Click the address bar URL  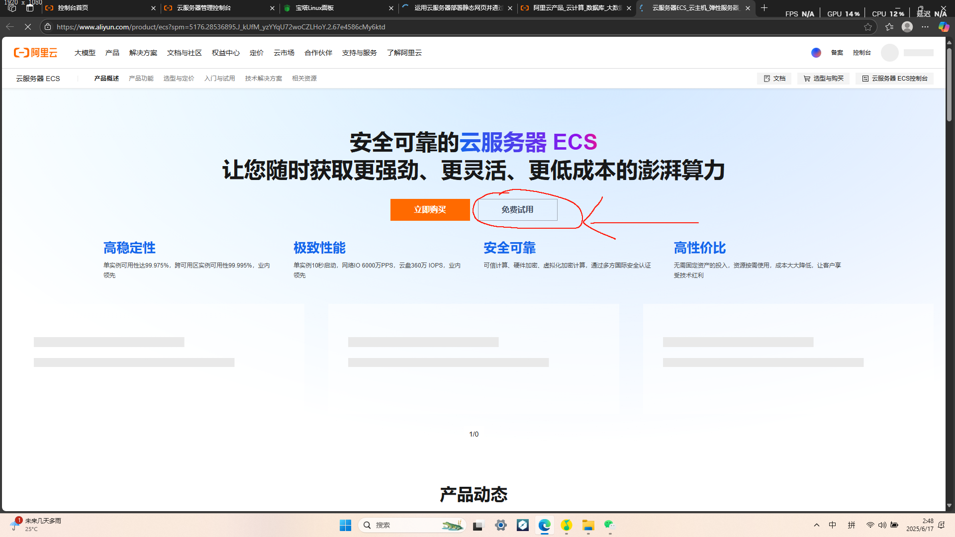tap(221, 27)
